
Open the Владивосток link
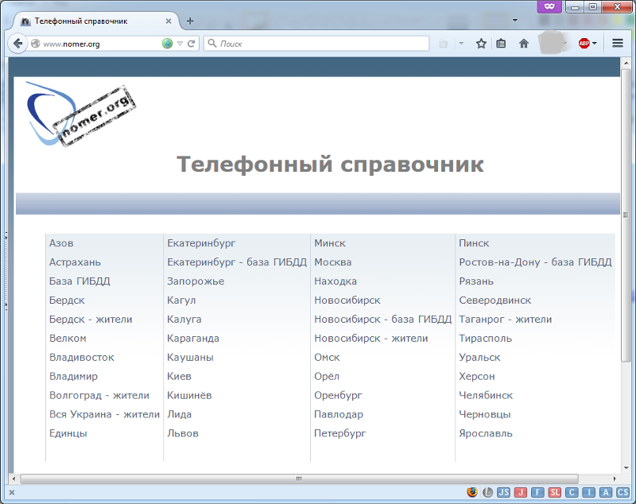pyautogui.click(x=82, y=358)
